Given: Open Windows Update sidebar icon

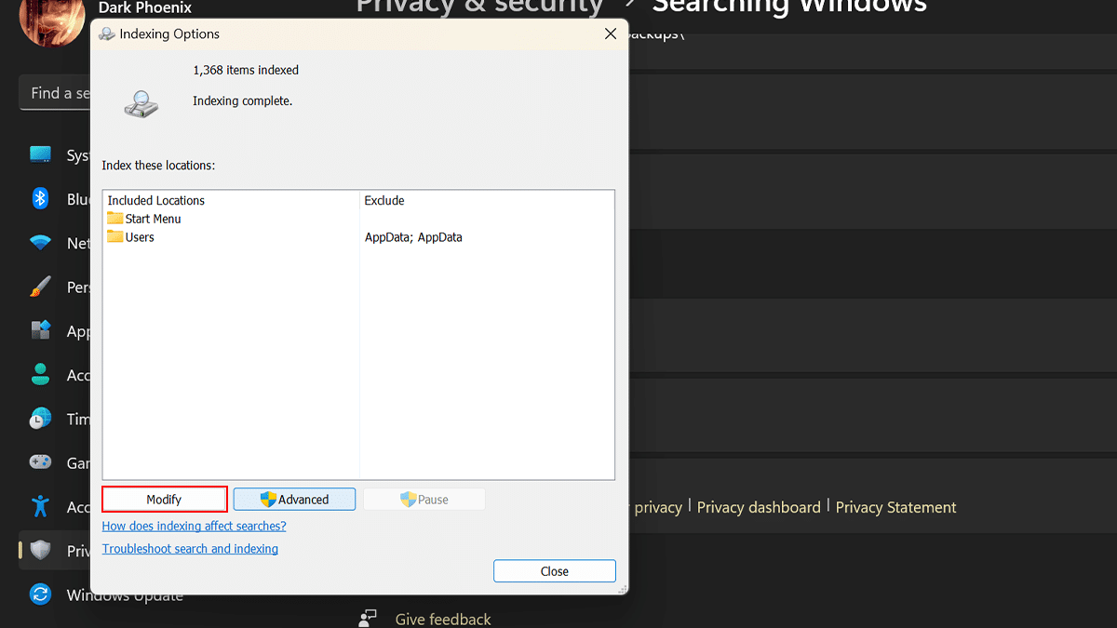Looking at the screenshot, I should point(40,595).
